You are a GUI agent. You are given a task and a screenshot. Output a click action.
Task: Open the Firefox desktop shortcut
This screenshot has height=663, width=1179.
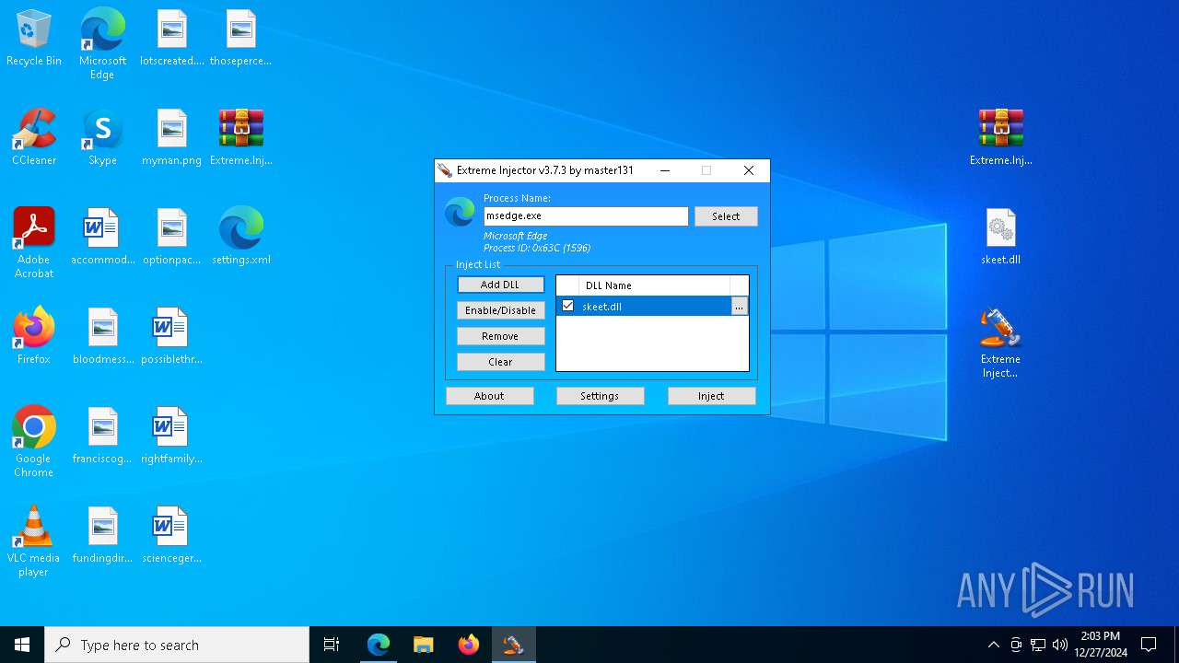click(34, 337)
